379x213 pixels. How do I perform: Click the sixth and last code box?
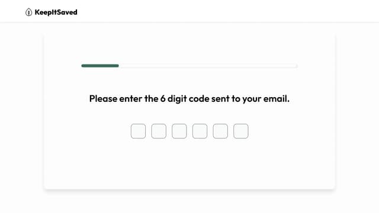pos(241,131)
